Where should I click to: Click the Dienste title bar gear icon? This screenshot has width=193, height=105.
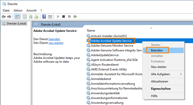click(4, 4)
